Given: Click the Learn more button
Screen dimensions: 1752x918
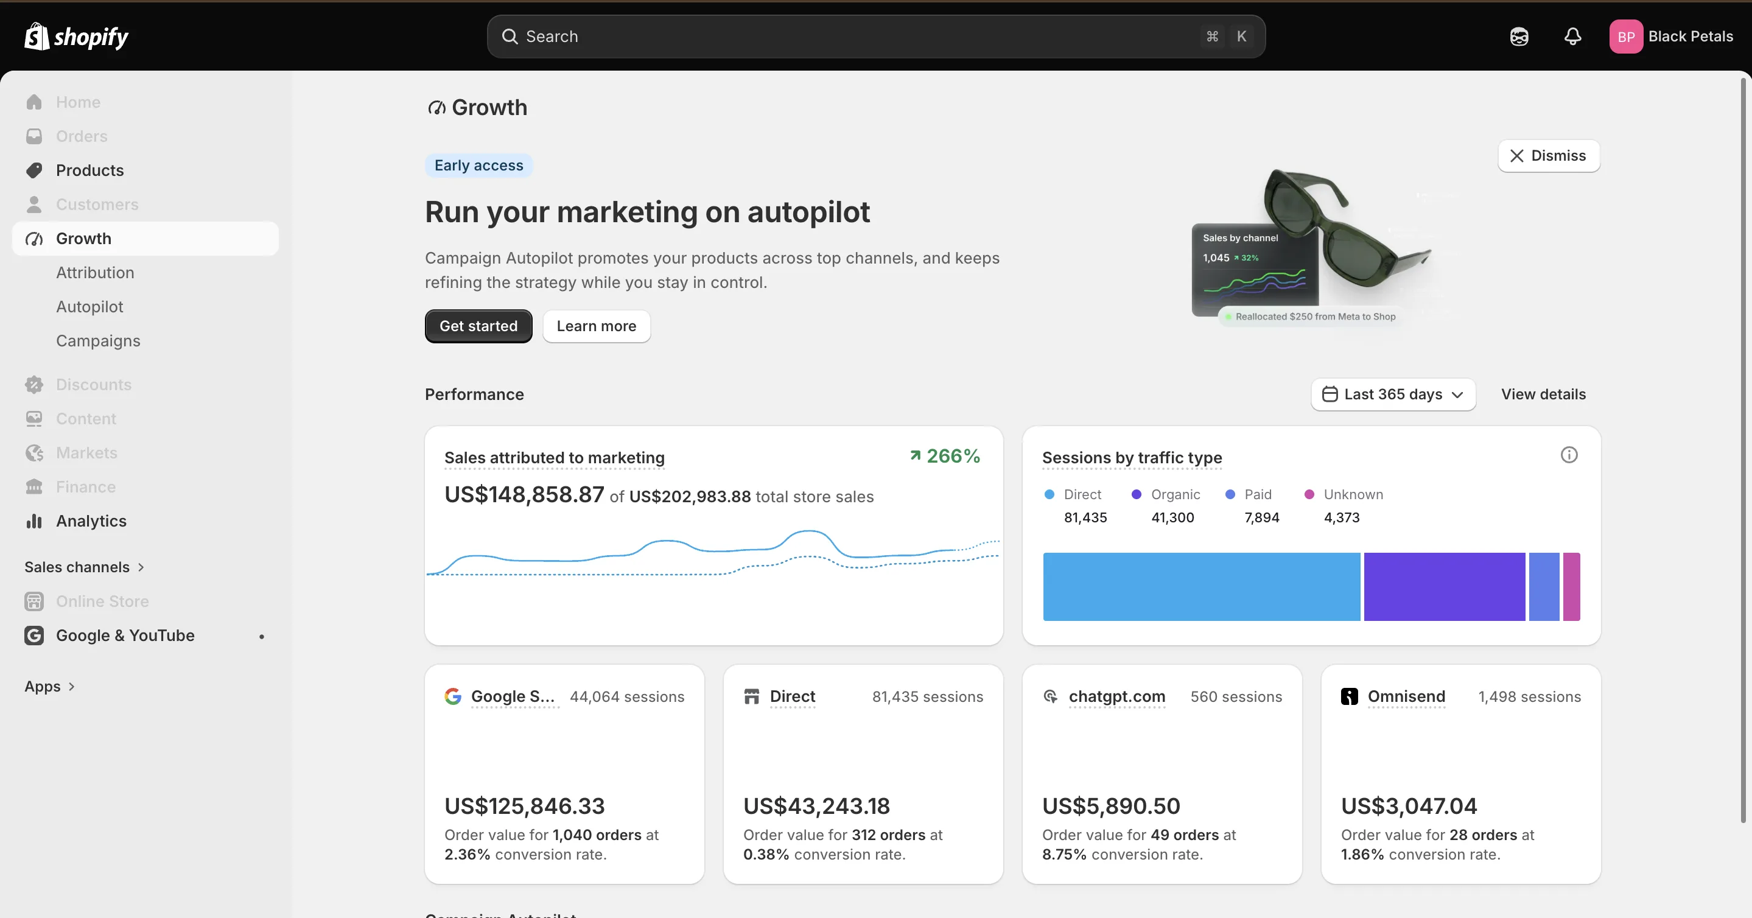Looking at the screenshot, I should 597,326.
